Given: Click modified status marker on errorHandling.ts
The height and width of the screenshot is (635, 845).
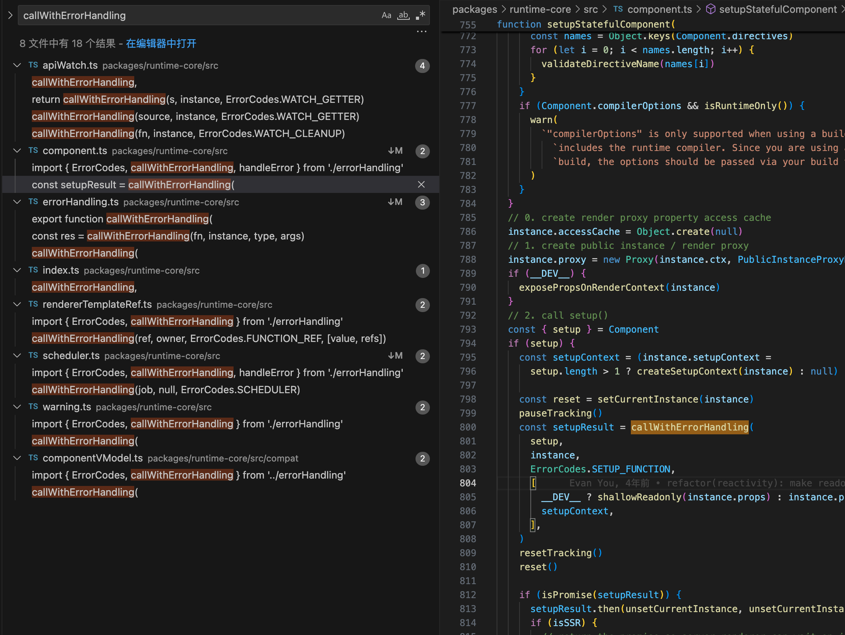Looking at the screenshot, I should click(x=395, y=202).
